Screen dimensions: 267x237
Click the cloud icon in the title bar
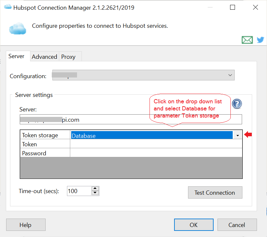point(8,7)
